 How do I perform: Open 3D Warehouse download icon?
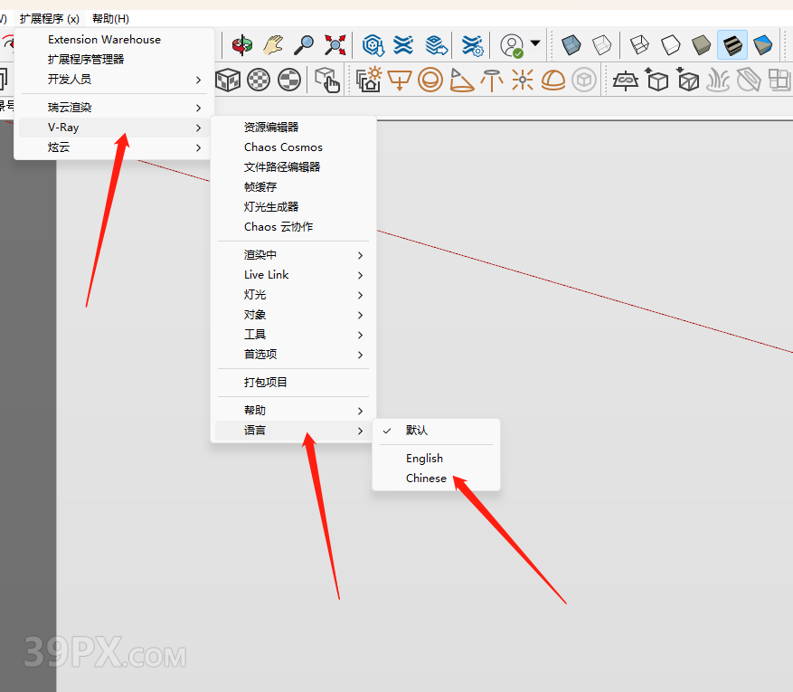(373, 45)
